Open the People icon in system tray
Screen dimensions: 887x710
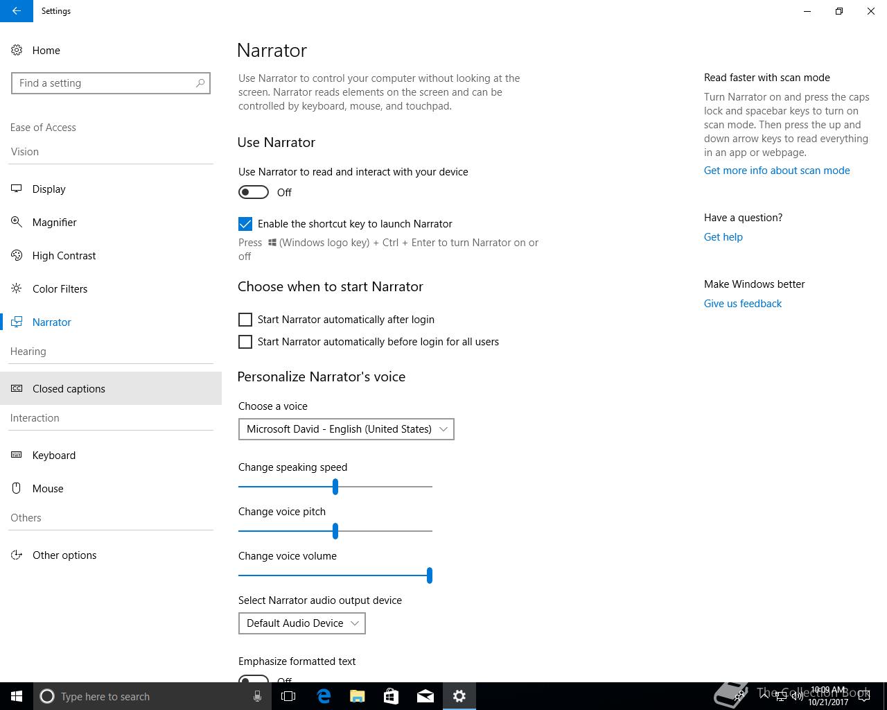coord(740,695)
